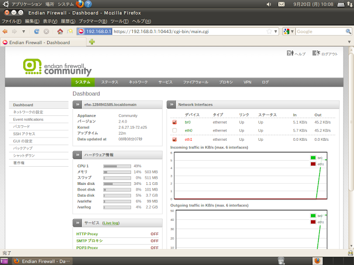354x265 pixels.
Task: Click the Endian Firewall community logo
Action: pyautogui.click(x=58, y=67)
